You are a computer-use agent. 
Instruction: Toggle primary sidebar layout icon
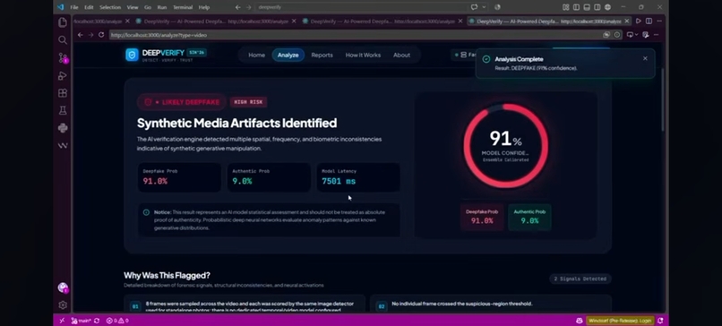(x=576, y=7)
